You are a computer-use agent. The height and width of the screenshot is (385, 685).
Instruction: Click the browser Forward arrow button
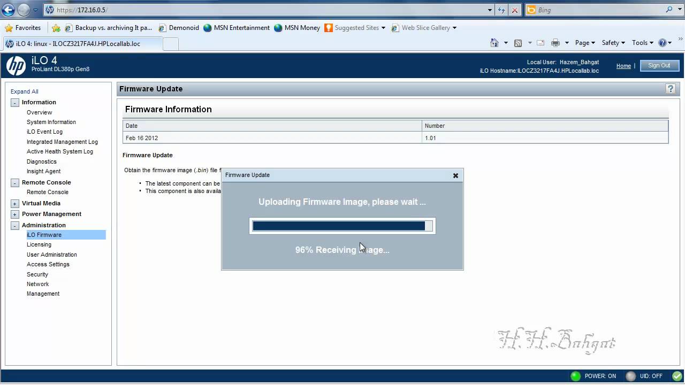tap(24, 10)
